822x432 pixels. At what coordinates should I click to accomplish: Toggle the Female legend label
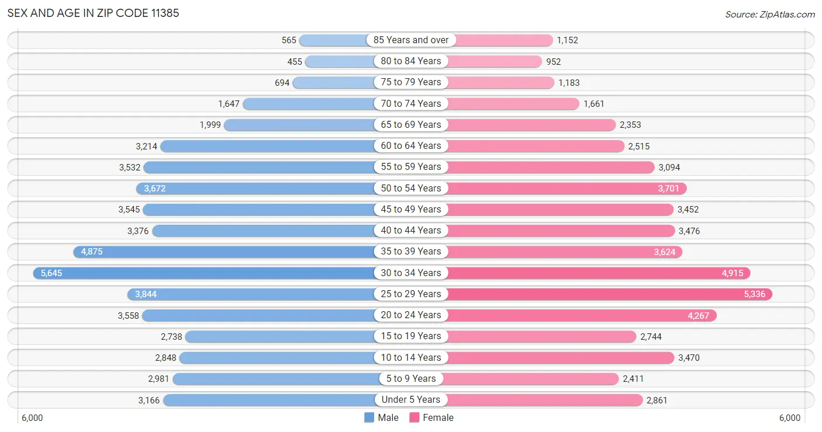point(438,417)
